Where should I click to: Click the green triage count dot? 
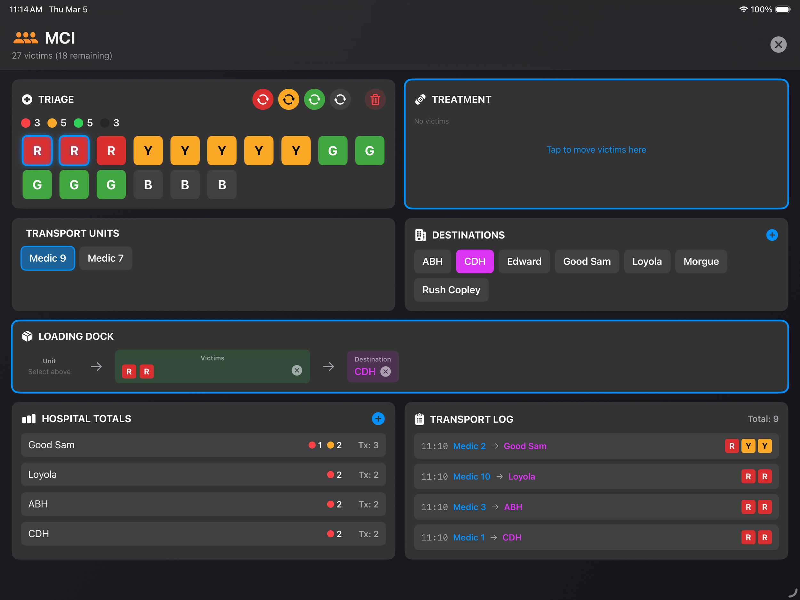pos(78,123)
